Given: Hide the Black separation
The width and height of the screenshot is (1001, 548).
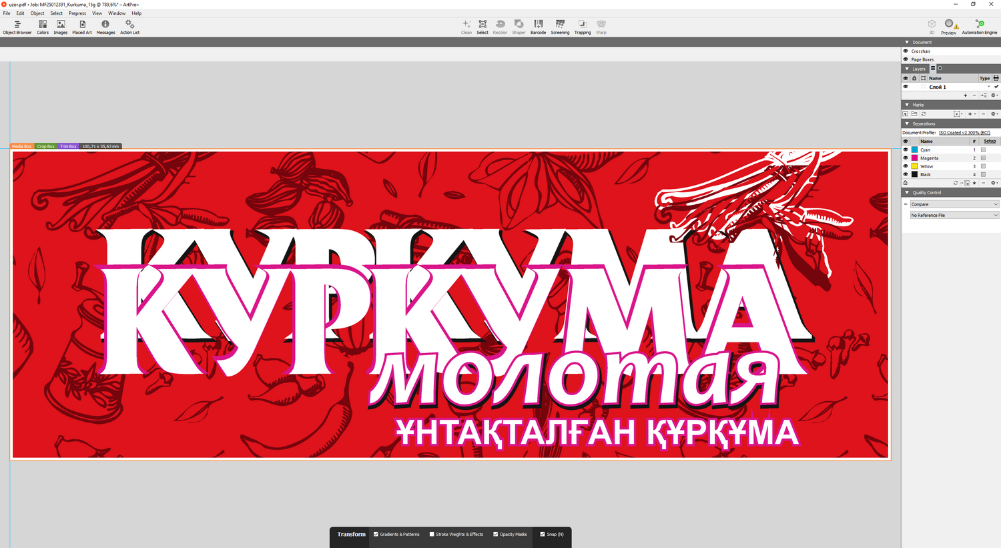Looking at the screenshot, I should tap(906, 175).
